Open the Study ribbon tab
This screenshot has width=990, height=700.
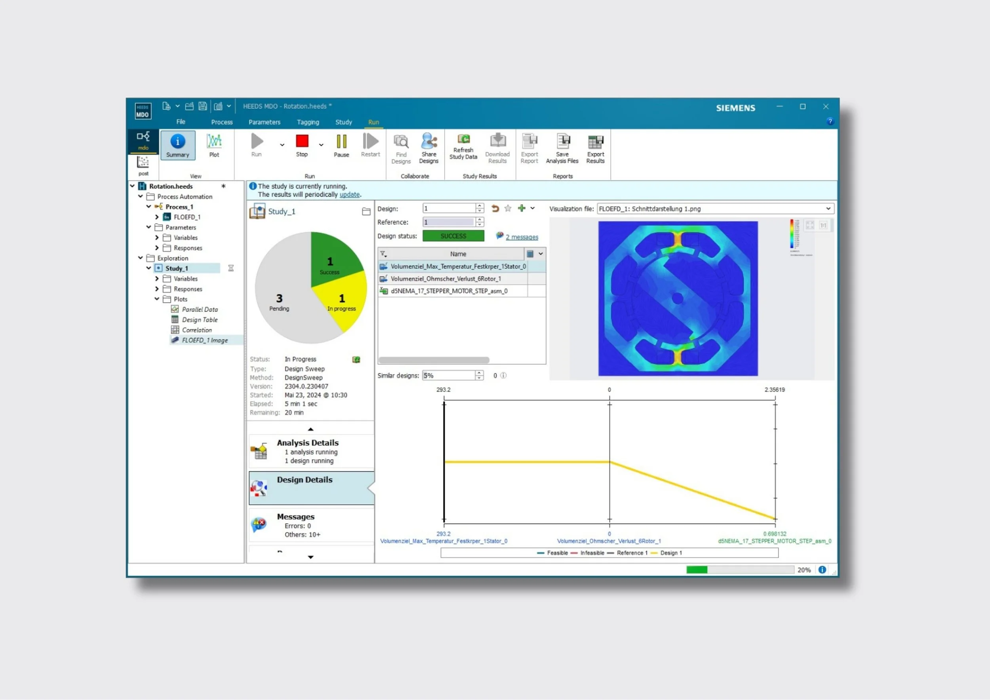click(x=343, y=122)
